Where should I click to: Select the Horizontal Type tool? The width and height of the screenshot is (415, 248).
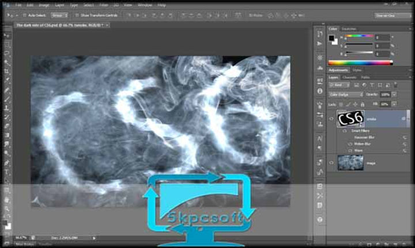6,172
